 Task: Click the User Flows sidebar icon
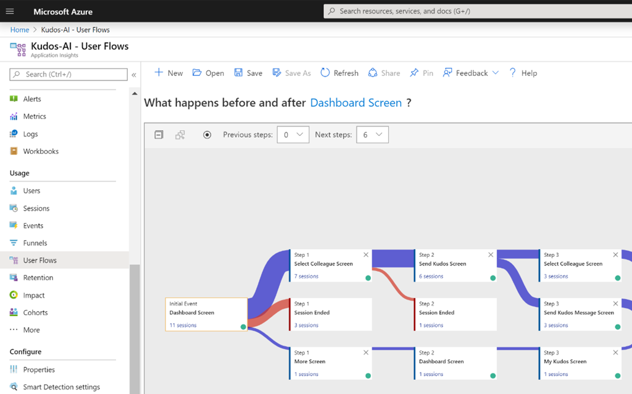pyautogui.click(x=14, y=260)
